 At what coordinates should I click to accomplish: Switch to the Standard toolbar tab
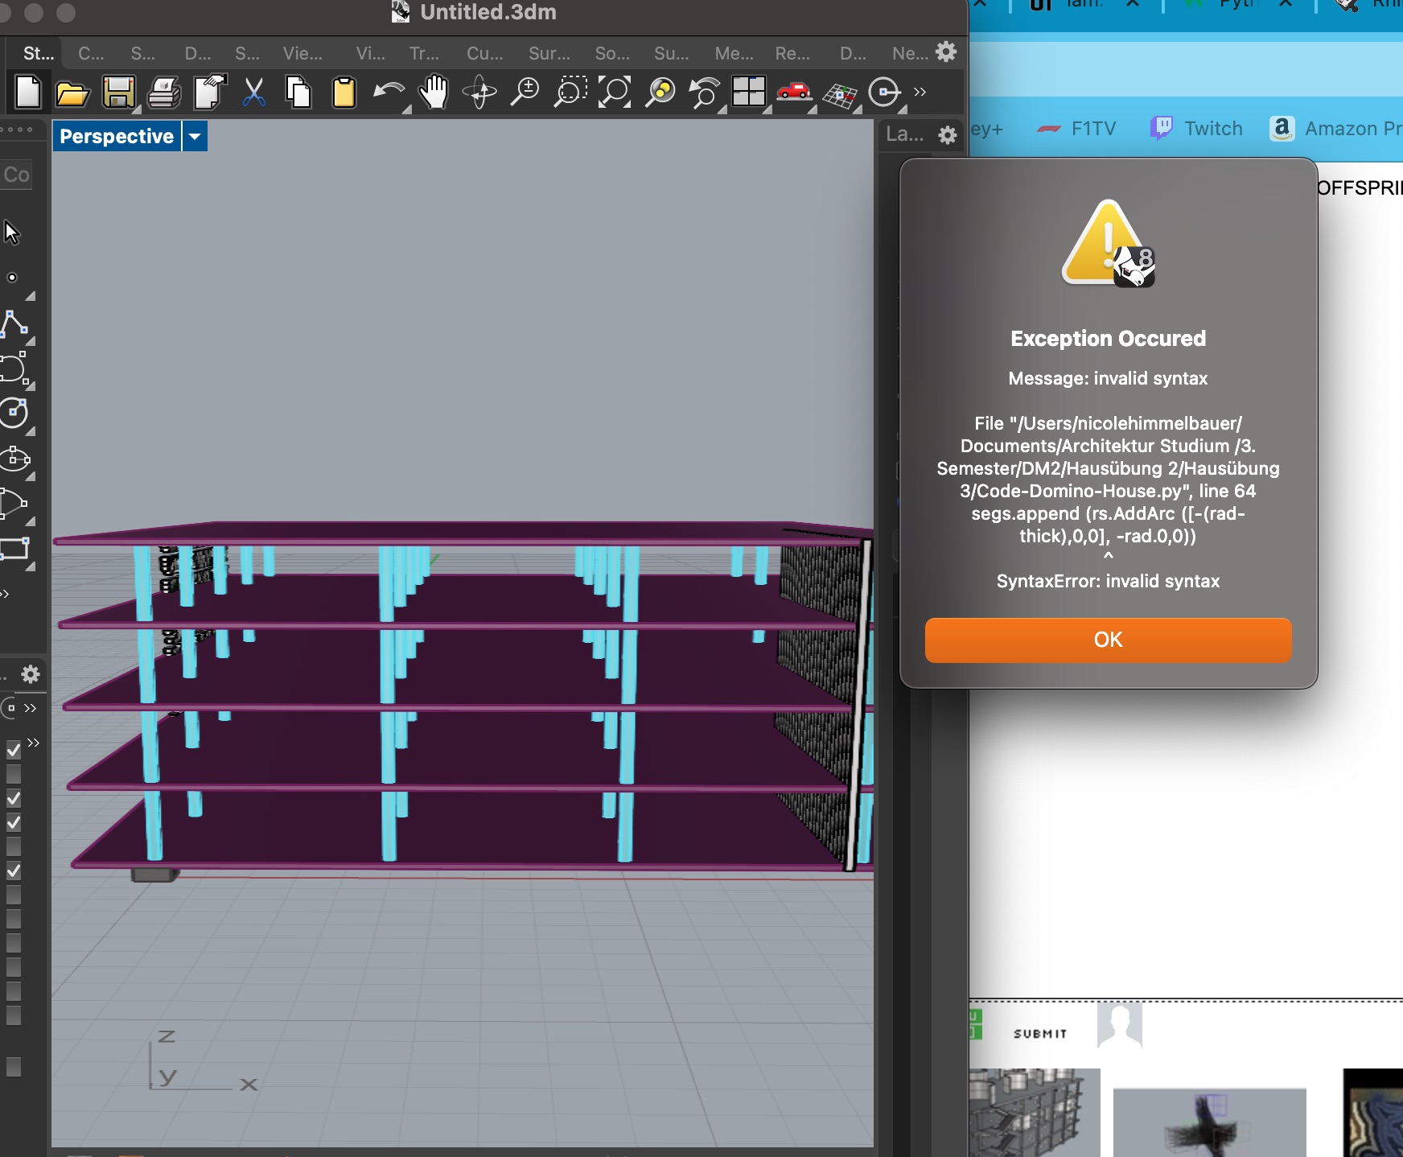click(37, 53)
